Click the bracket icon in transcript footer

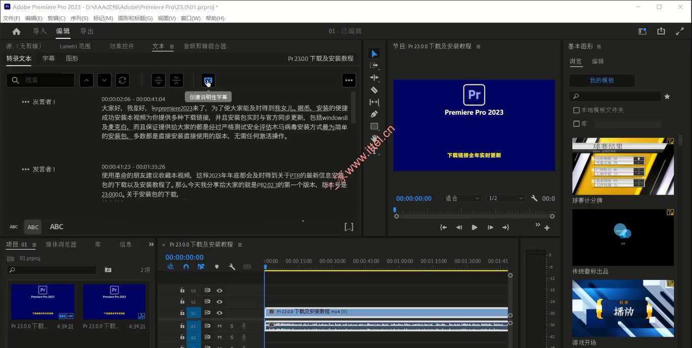(349, 227)
